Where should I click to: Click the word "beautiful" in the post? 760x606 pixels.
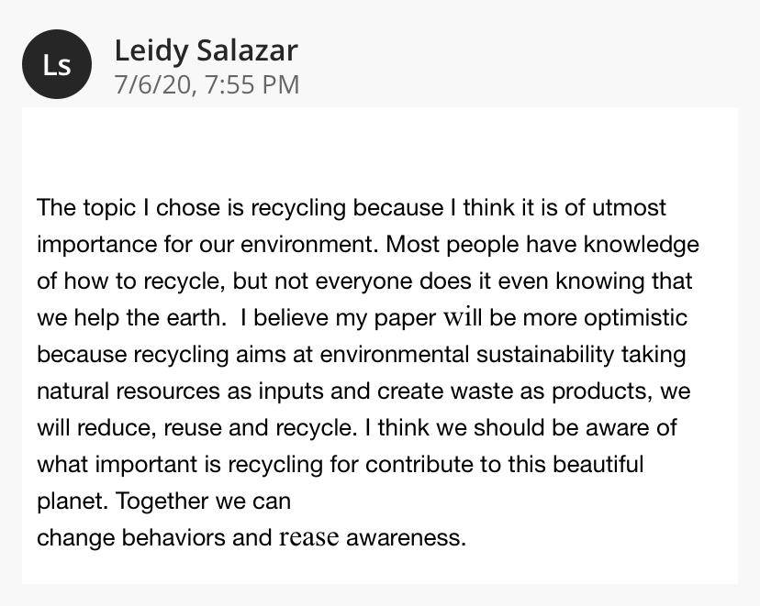(x=598, y=465)
